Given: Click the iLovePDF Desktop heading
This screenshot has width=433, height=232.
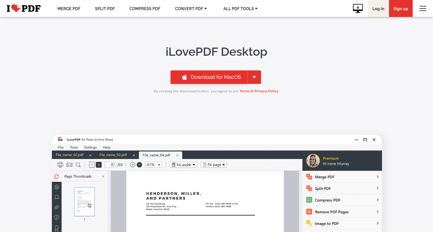Looking at the screenshot, I should (216, 52).
